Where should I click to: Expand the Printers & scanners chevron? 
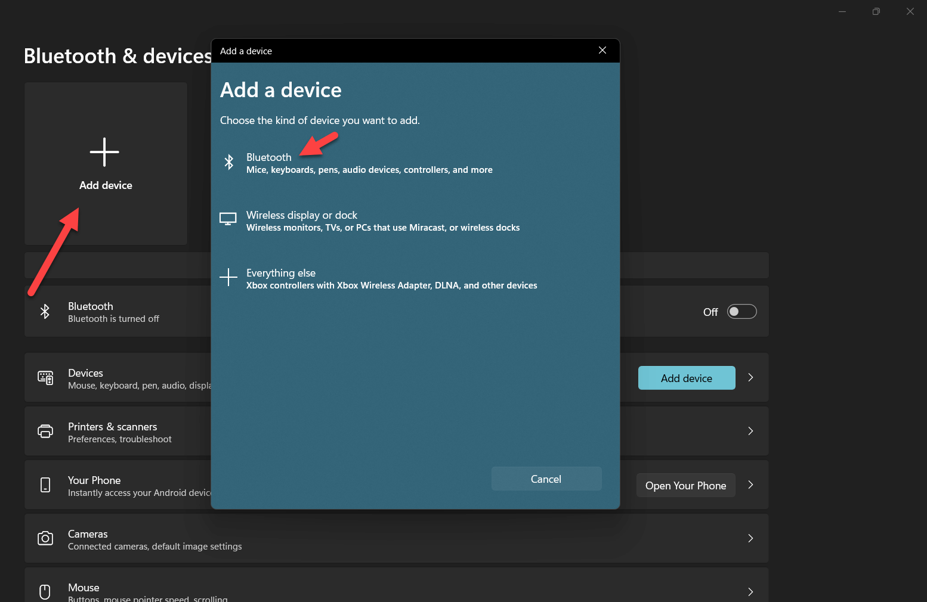coord(750,431)
